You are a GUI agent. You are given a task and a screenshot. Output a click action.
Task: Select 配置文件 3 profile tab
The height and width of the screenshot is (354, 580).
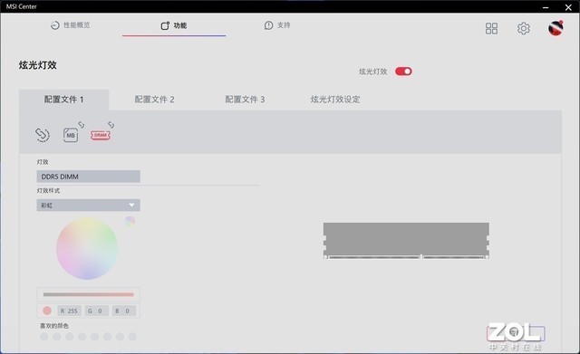245,100
